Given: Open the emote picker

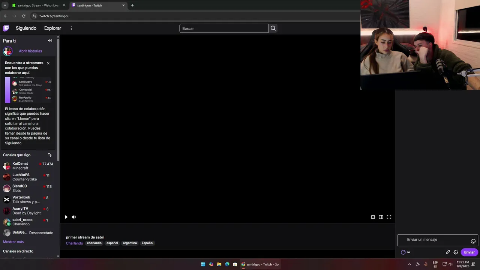Looking at the screenshot, I should tap(473, 241).
